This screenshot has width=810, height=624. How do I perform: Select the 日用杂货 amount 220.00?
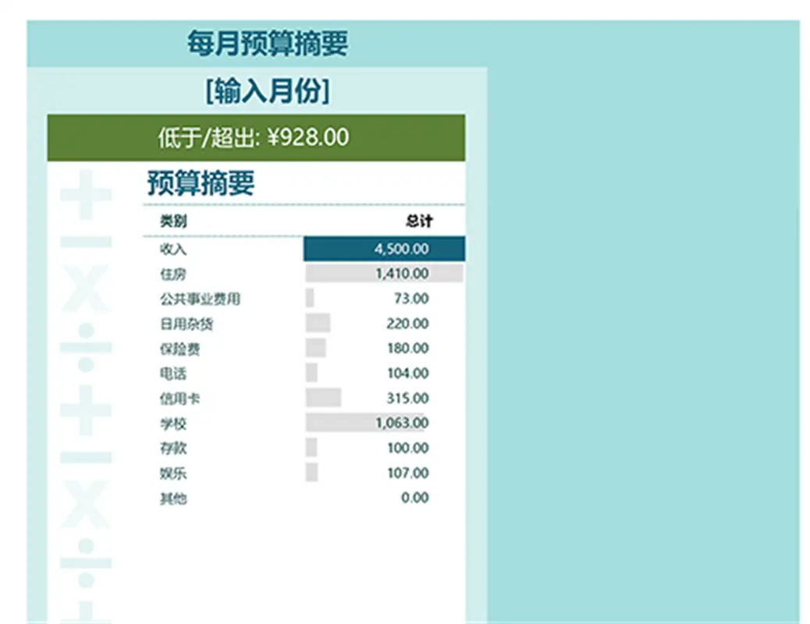(x=407, y=324)
